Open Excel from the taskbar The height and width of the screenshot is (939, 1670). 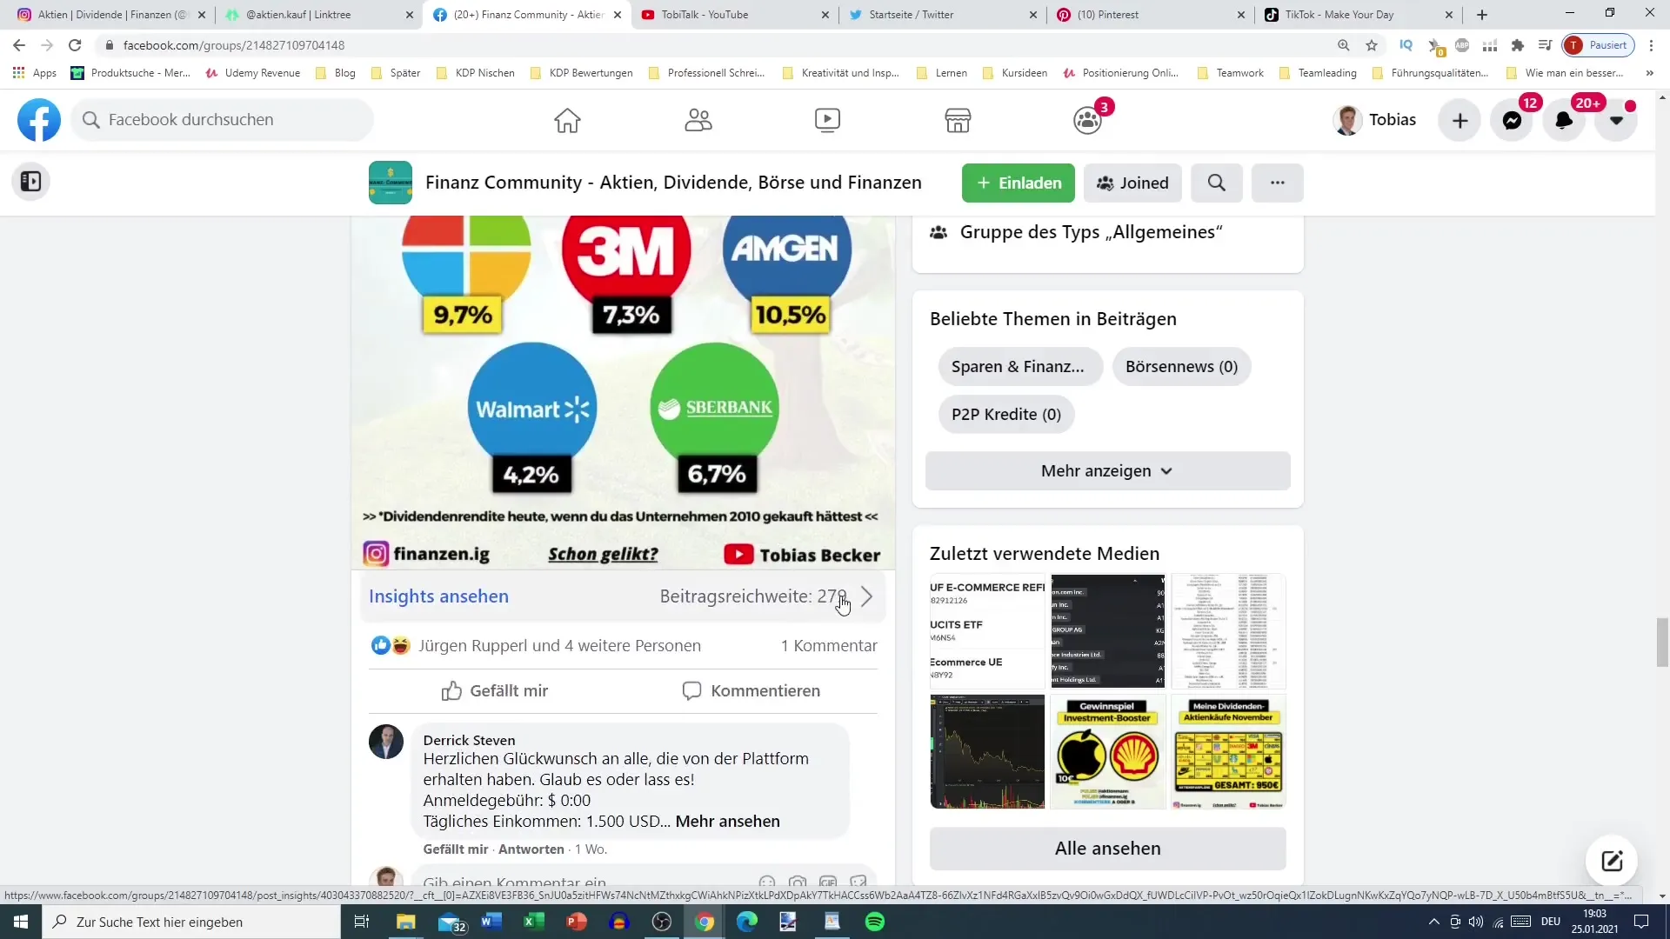pyautogui.click(x=533, y=922)
